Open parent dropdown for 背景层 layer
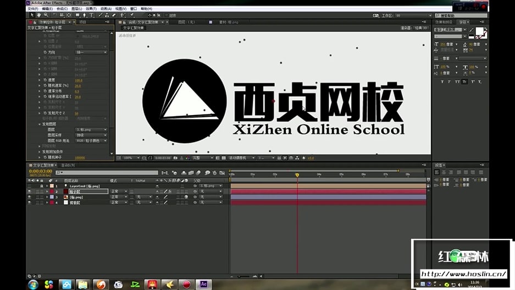 pyautogui.click(x=211, y=203)
